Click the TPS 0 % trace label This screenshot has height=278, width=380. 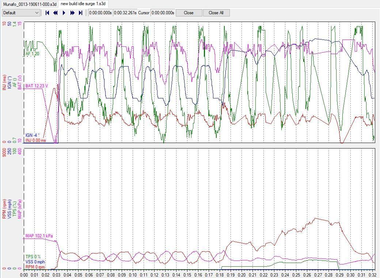pyautogui.click(x=33, y=257)
